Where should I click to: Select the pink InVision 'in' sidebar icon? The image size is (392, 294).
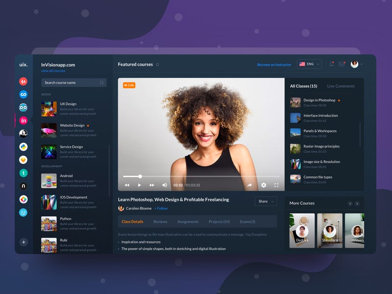click(x=23, y=121)
